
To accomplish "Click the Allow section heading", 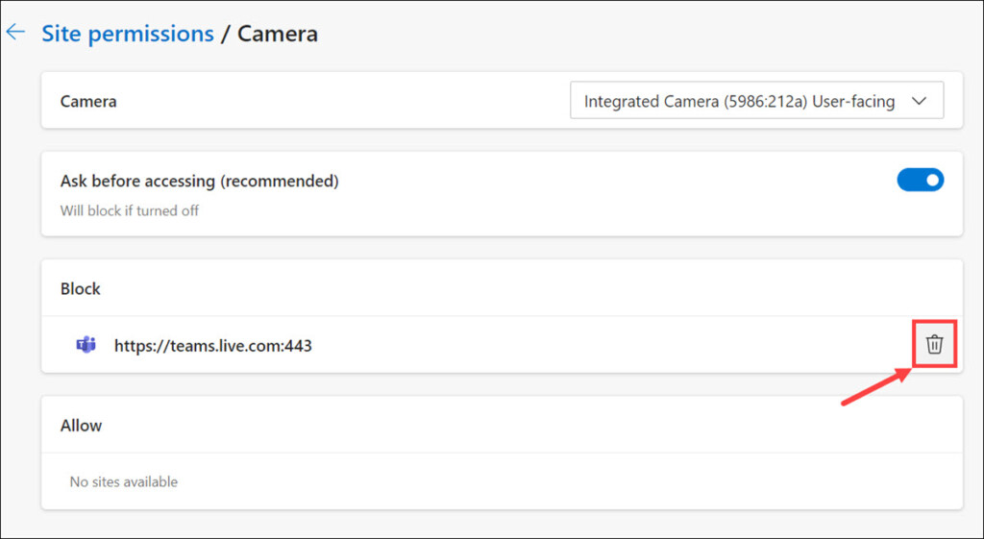I will 81,425.
